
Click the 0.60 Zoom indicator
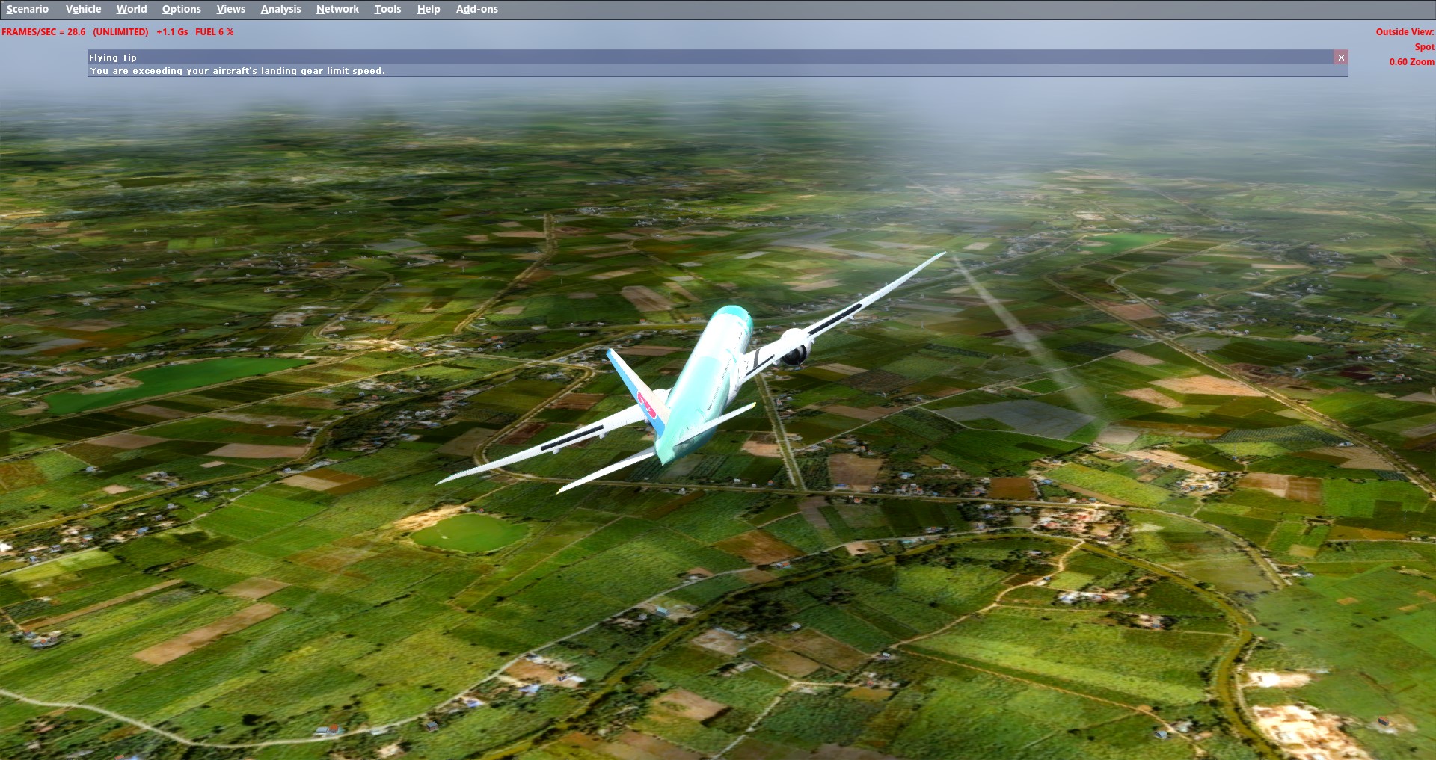[x=1411, y=62]
